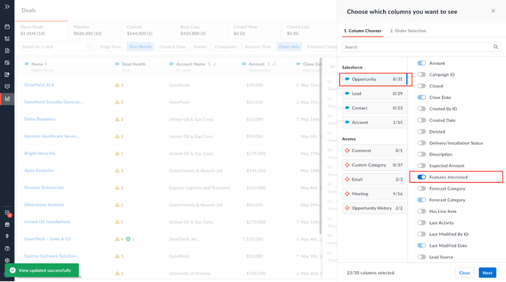This screenshot has height=282, width=506.
Task: Click the search icon in deal search box
Action: pyautogui.click(x=90, y=47)
